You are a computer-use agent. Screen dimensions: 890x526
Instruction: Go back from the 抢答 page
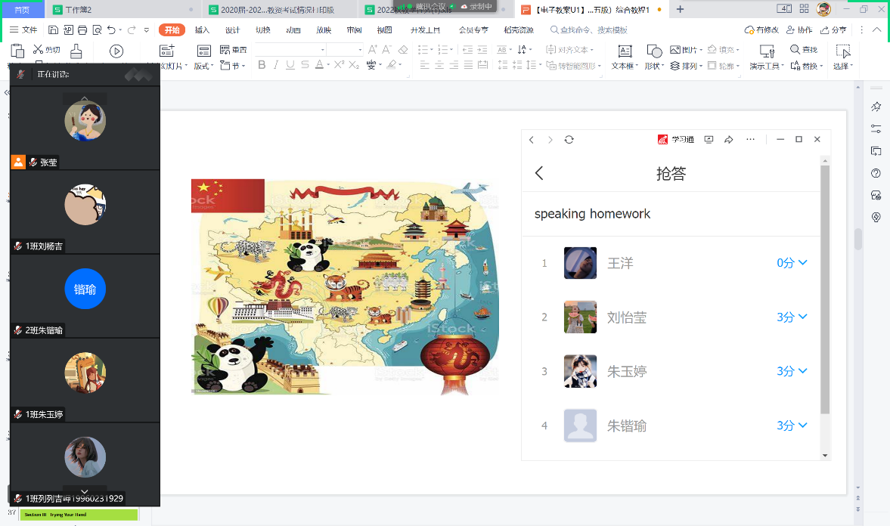coord(539,173)
